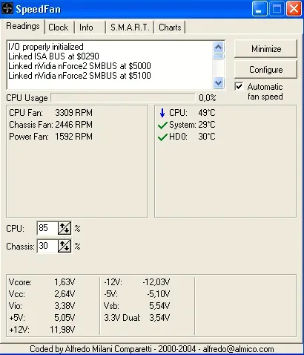Open the Configure dialog button

point(266,70)
